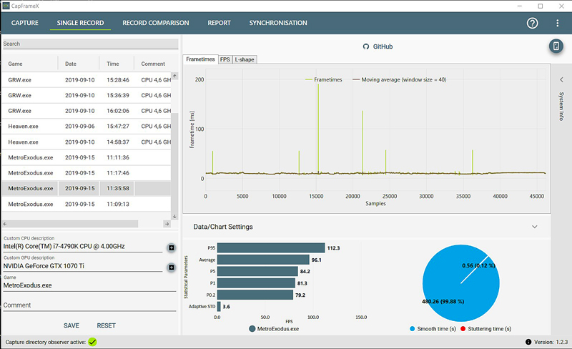Viewport: 572px width, 349px height.
Task: Click the P5 bar showing 84.2
Action: (x=257, y=271)
